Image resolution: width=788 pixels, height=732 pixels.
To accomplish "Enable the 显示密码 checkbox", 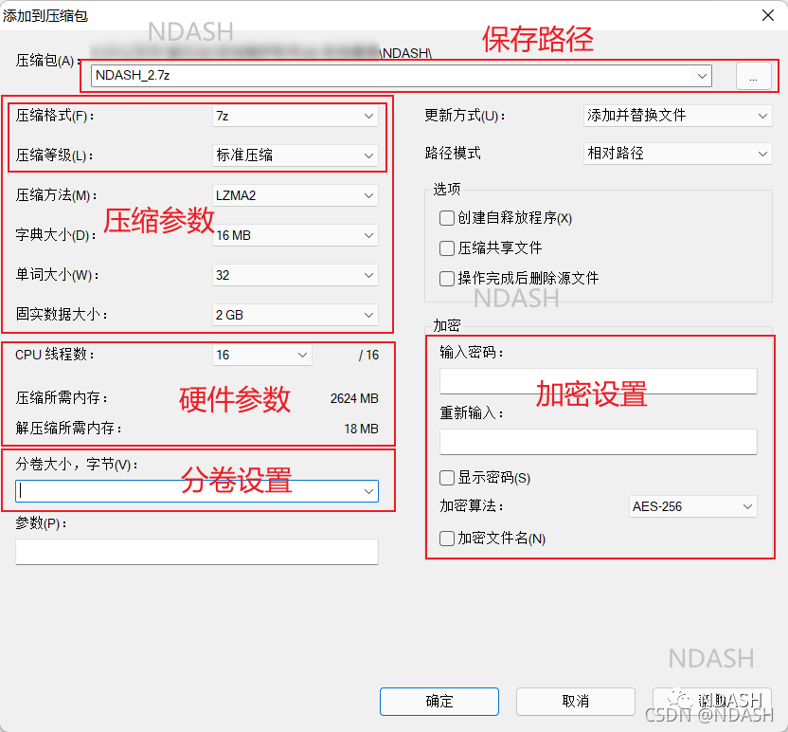I will (447, 478).
